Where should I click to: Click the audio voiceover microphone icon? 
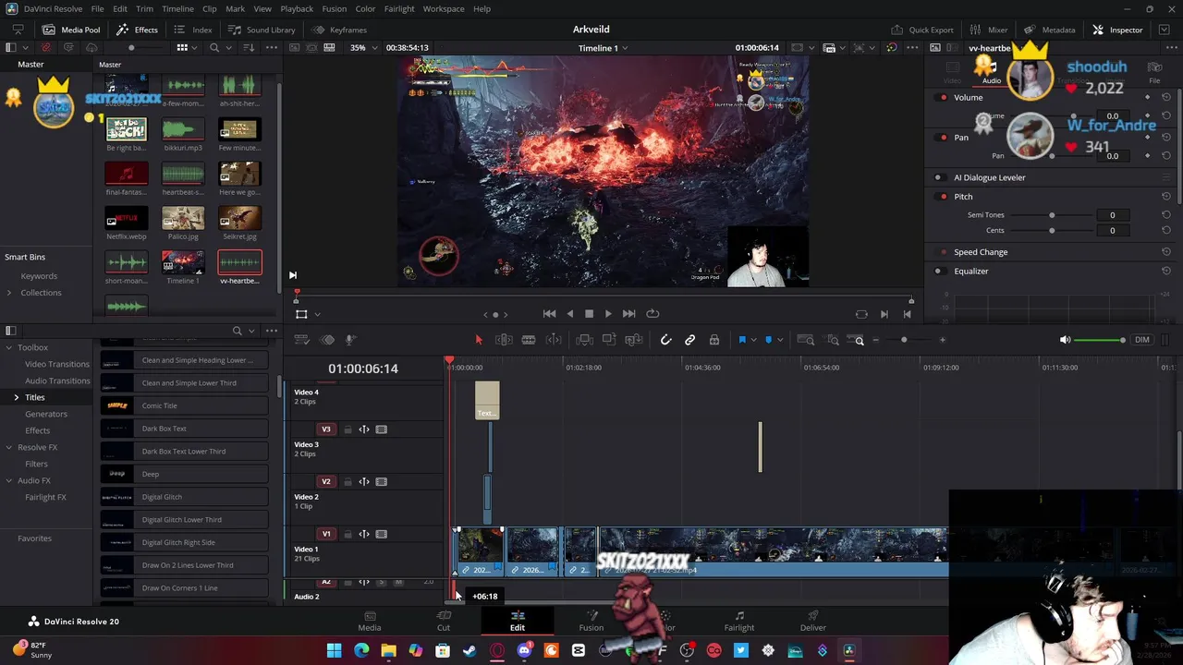[x=350, y=340]
